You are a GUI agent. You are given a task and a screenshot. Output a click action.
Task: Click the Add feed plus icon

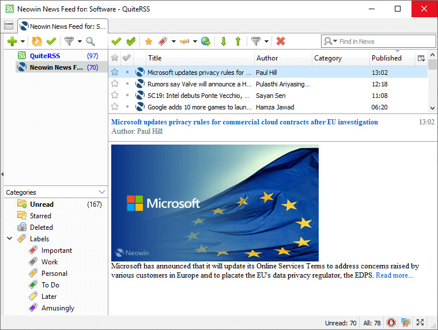pos(12,41)
